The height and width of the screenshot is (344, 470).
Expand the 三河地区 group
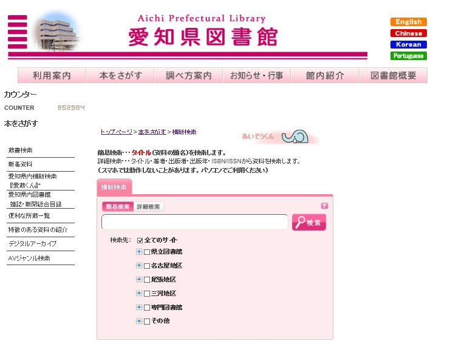point(139,293)
